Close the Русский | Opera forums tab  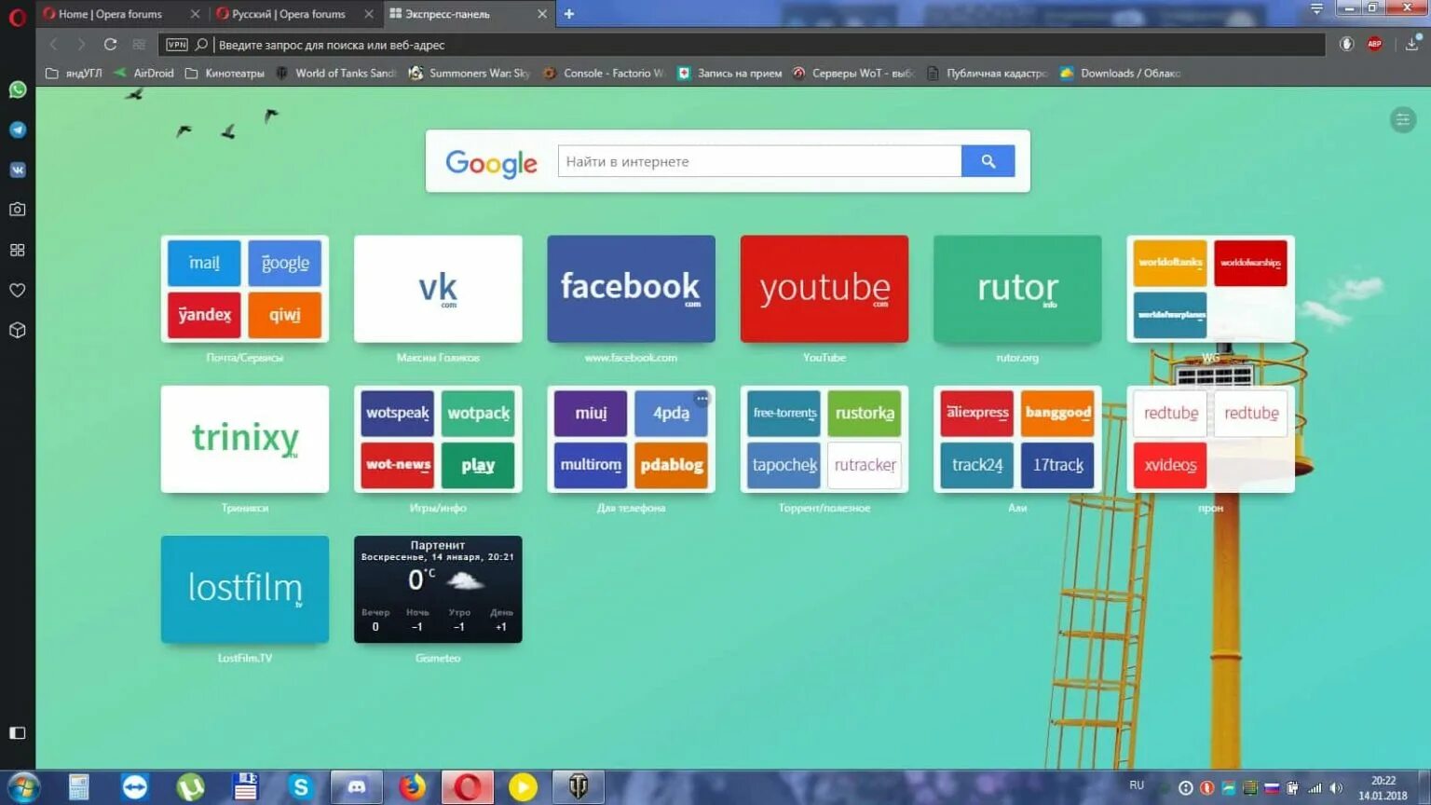[369, 14]
